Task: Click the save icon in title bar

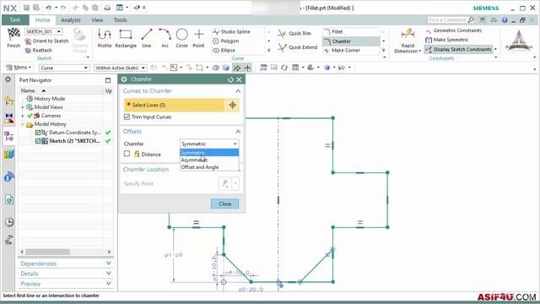Action: pyautogui.click(x=26, y=8)
